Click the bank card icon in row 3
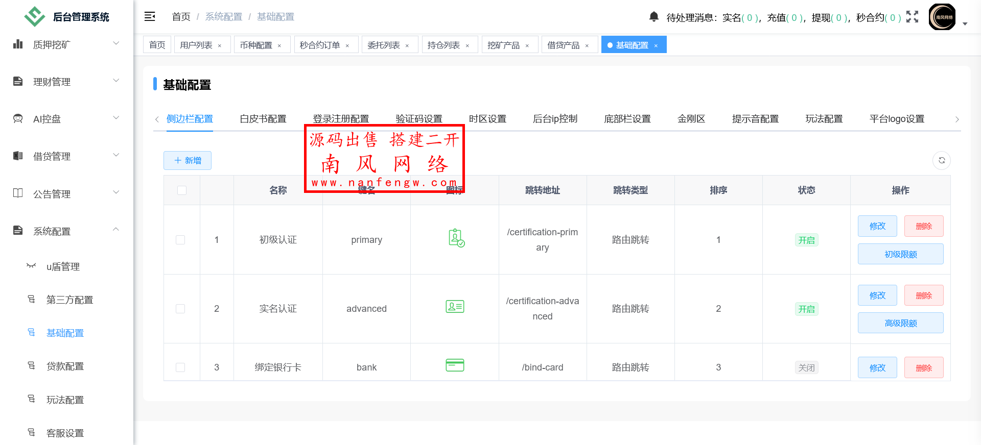The image size is (981, 445). pos(455,365)
